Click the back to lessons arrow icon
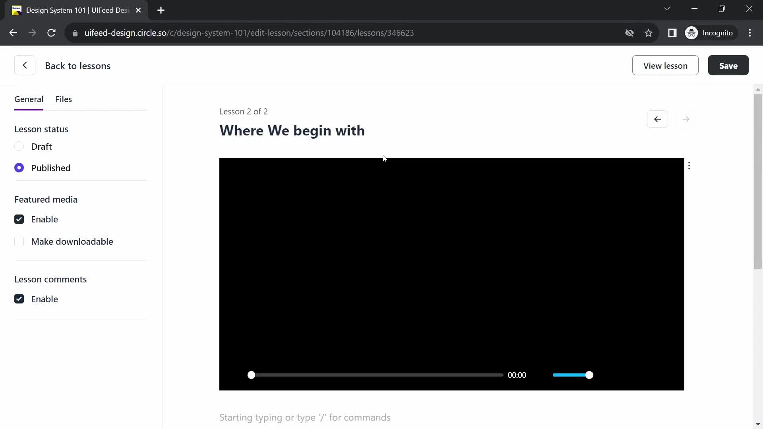763x429 pixels. click(x=25, y=66)
